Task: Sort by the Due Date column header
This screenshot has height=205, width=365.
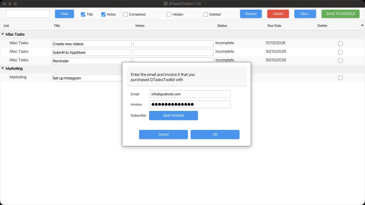Action: tap(274, 26)
